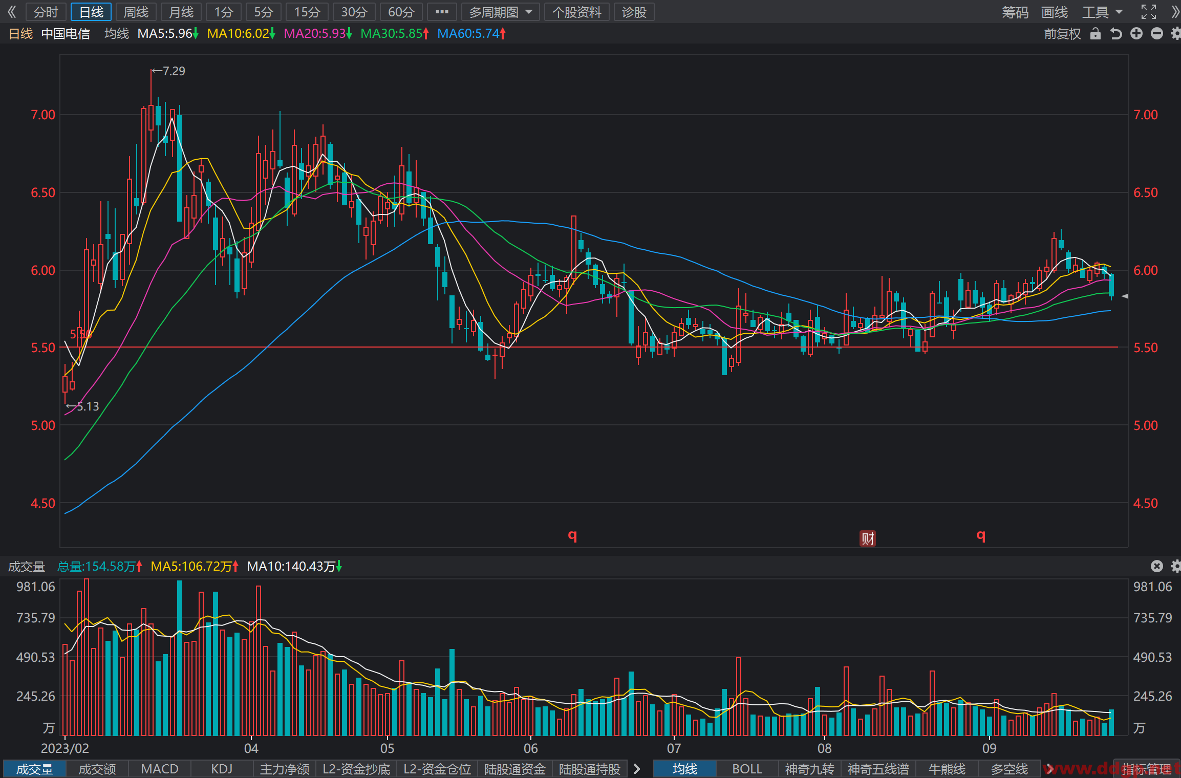Switch to the MACD indicator tab
This screenshot has height=778, width=1181.
160,769
